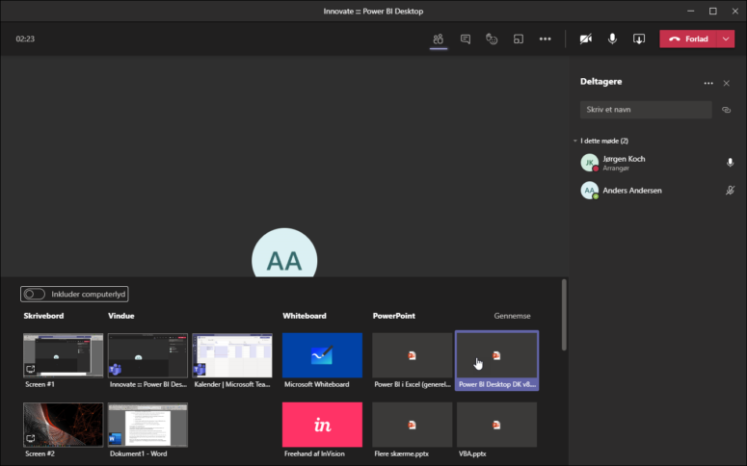
Task: Click the large AA avatar in meeting stage
Action: tap(284, 253)
